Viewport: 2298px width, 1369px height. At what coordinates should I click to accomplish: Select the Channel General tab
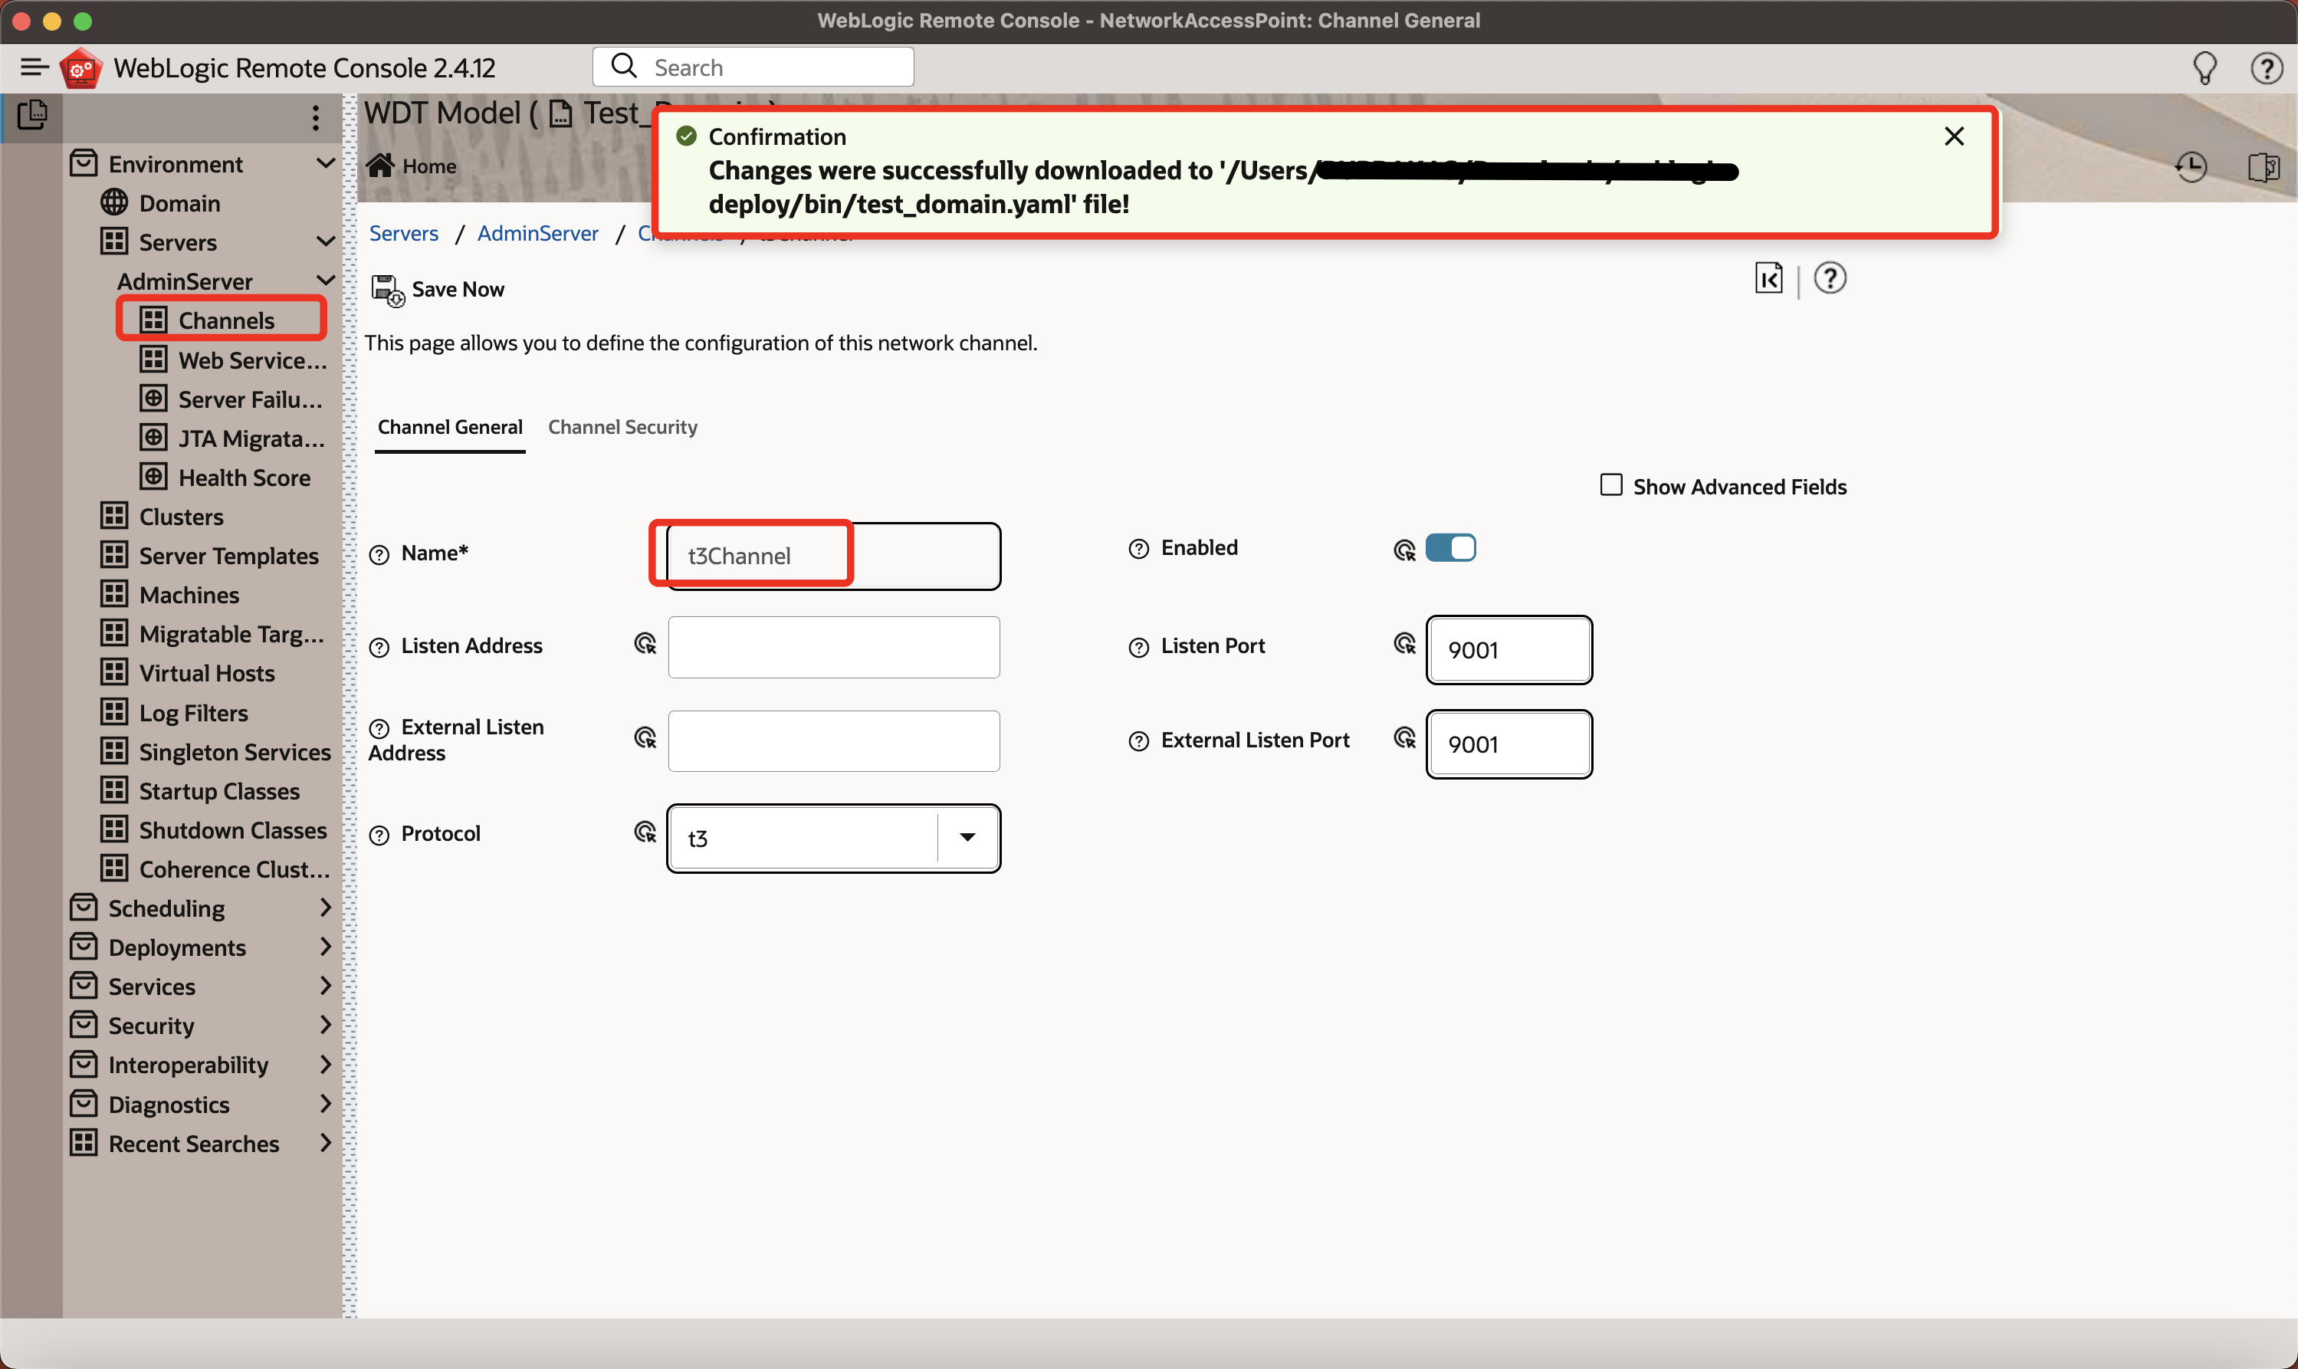[450, 427]
